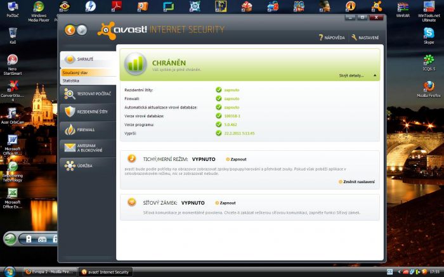The width and height of the screenshot is (444, 277).
Task: Go back with the orange arrow button
Action: (x=70, y=30)
